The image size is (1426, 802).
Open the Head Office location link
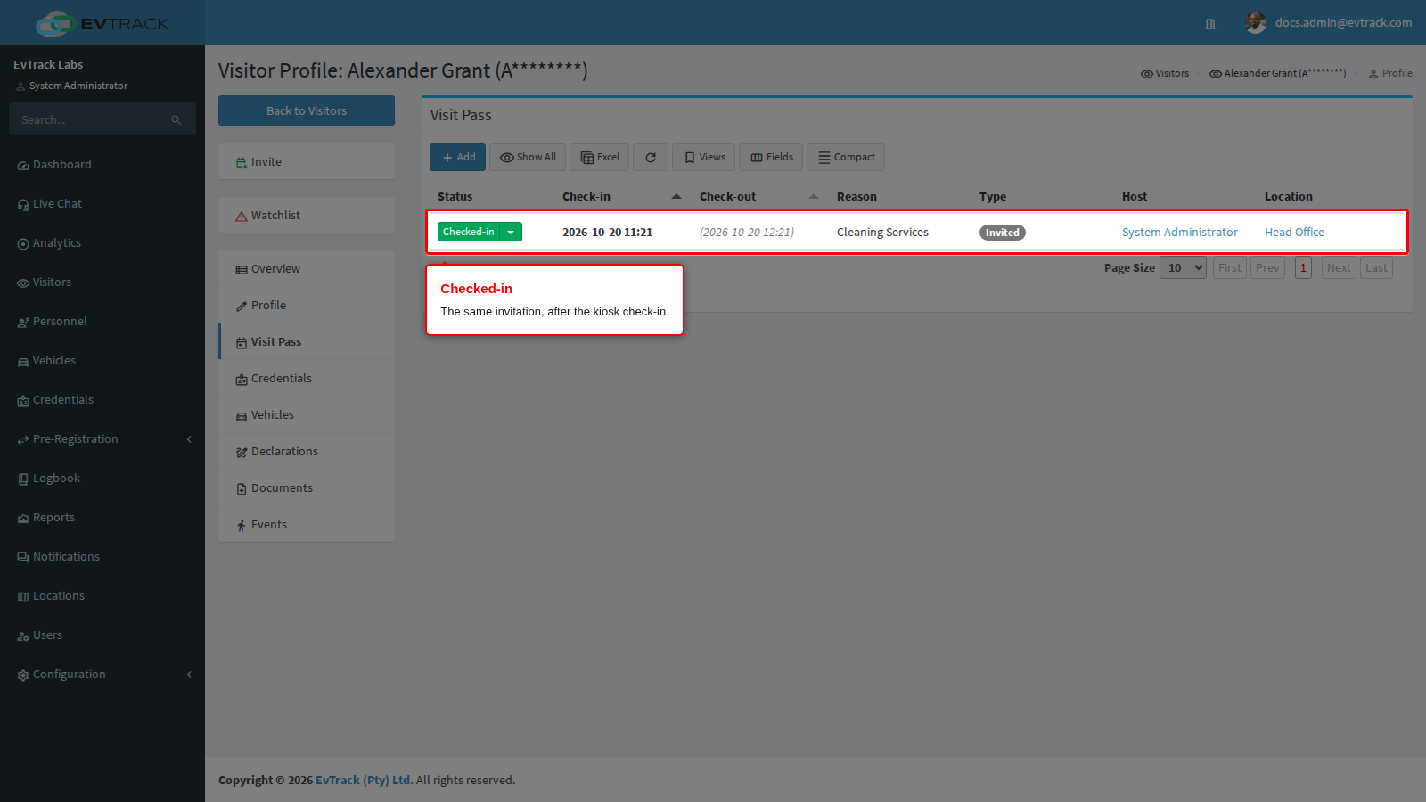pyautogui.click(x=1294, y=233)
